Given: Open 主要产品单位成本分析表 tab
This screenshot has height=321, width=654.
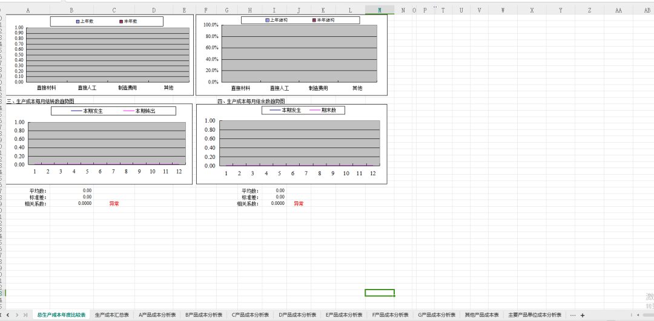Looking at the screenshot, I should (x=535, y=315).
